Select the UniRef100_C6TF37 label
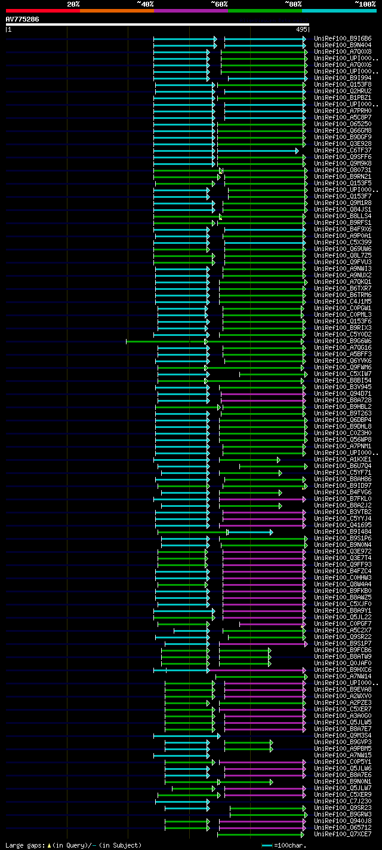382x850 pixels. [x=343, y=150]
